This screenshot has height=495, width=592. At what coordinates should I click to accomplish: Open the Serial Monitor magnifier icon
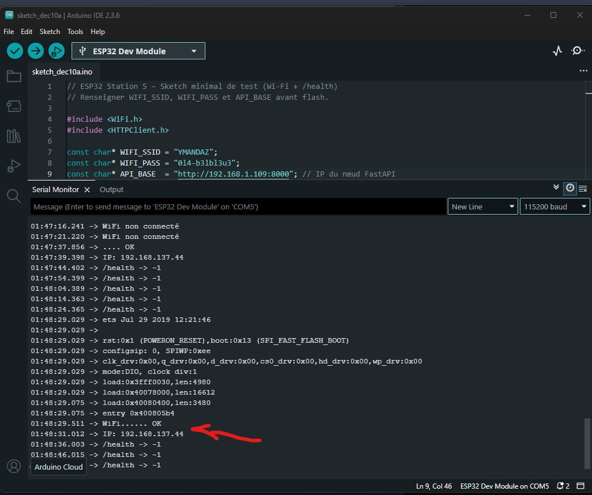[578, 51]
